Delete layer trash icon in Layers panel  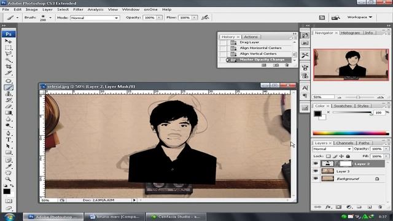point(380,207)
